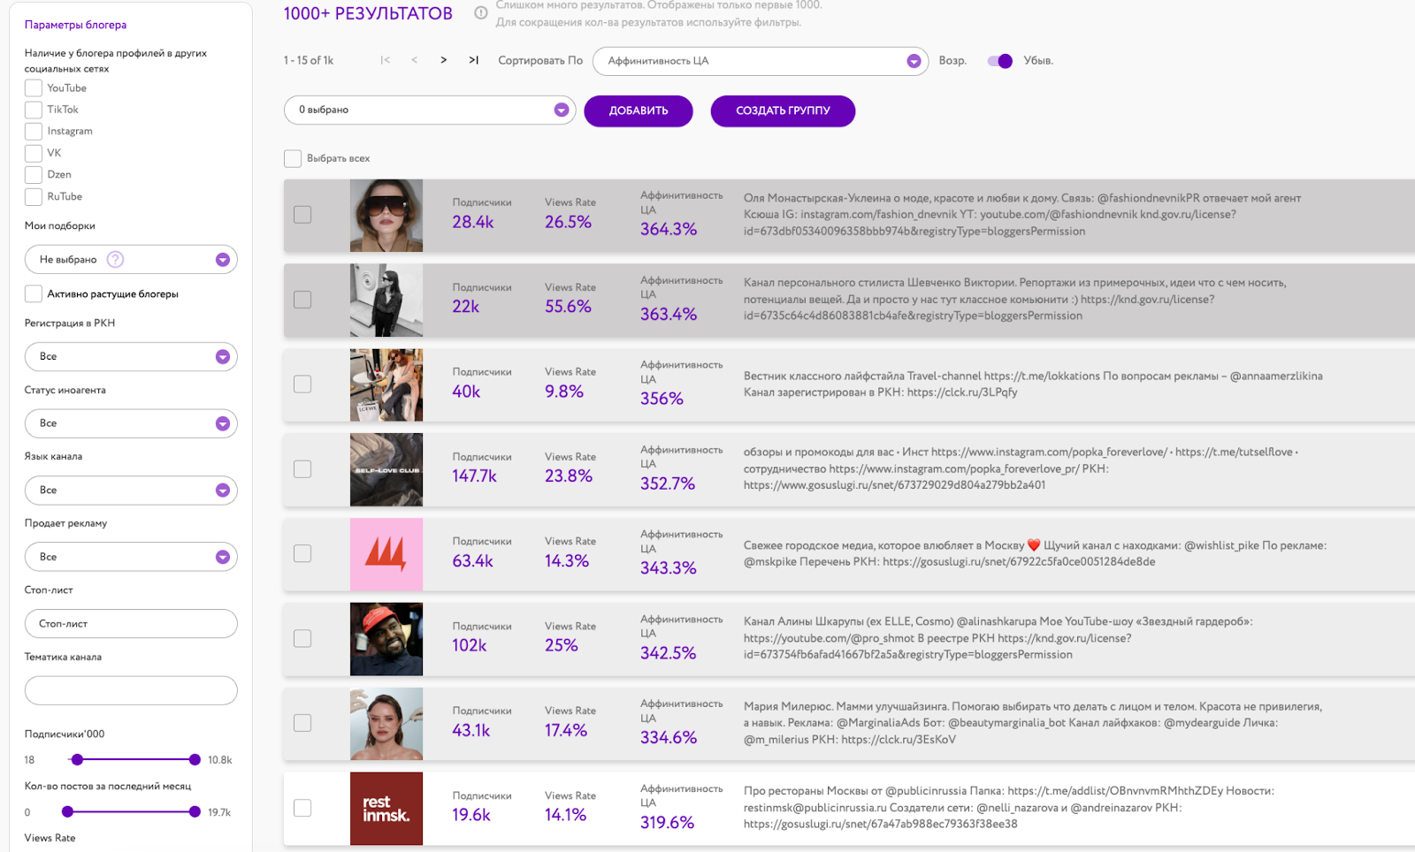Enable the YouTube profile checkbox
Screen dimensions: 1415x852
coord(34,88)
